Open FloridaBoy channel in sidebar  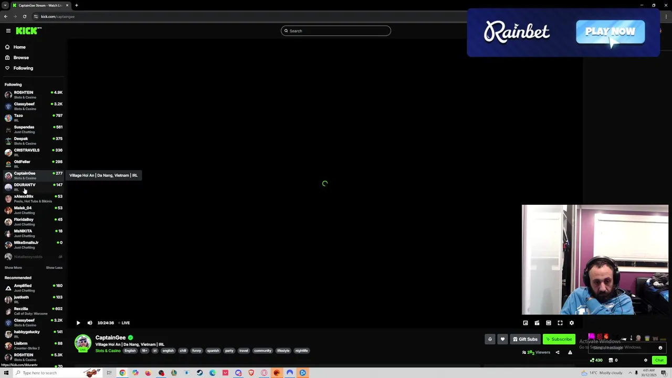[34, 222]
